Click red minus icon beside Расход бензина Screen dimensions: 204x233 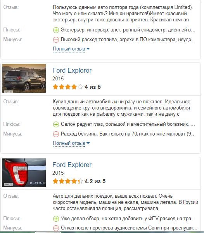[x=56, y=134]
